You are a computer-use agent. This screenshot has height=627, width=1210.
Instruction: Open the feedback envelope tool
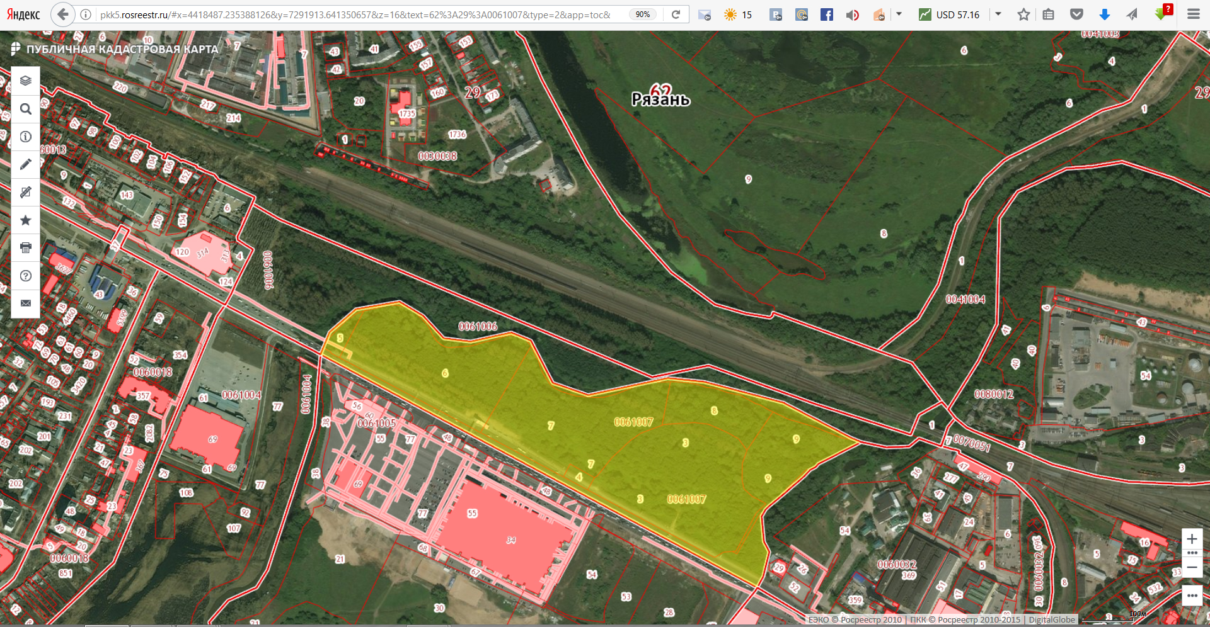pos(25,303)
